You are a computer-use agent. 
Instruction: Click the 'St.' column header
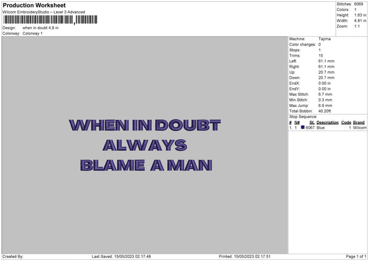pos(312,122)
